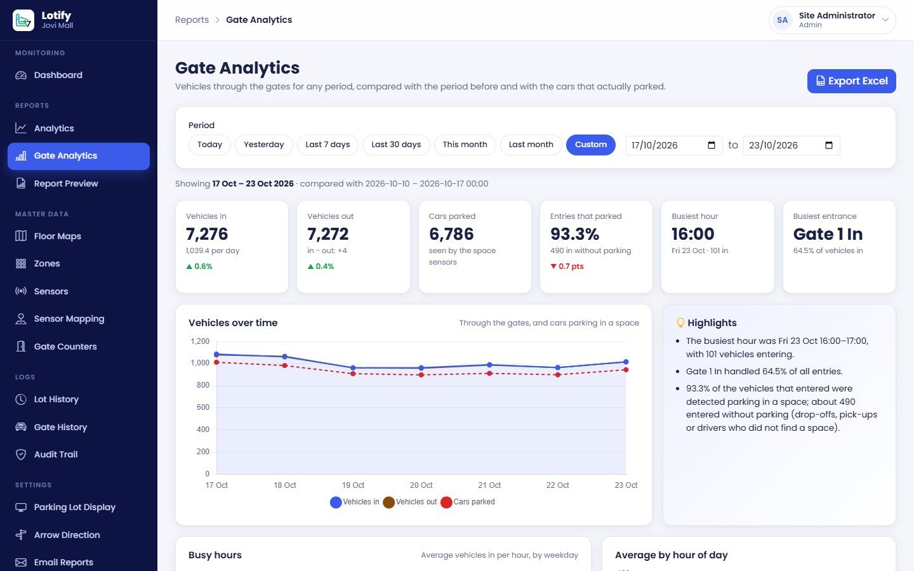Click the Gate Counters door icon
Screen dimensions: 914x571
pyautogui.click(x=21, y=346)
